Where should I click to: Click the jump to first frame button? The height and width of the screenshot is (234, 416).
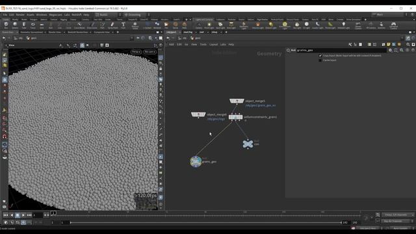[6, 215]
